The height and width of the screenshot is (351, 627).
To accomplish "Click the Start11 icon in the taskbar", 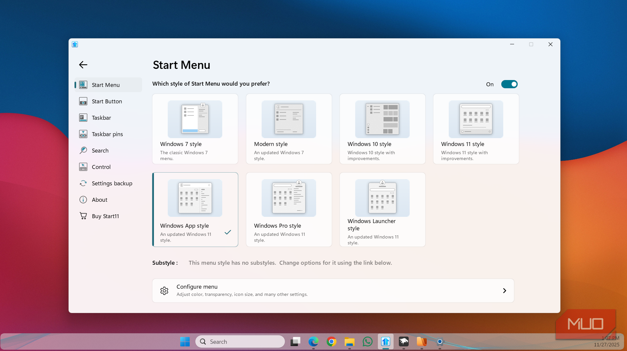I will click(x=386, y=342).
